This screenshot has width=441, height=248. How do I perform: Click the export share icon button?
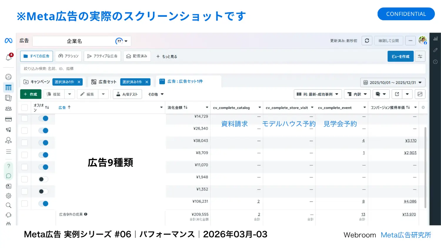(x=397, y=94)
